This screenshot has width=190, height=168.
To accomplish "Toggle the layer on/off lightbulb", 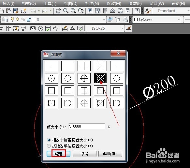I will pos(12,19).
